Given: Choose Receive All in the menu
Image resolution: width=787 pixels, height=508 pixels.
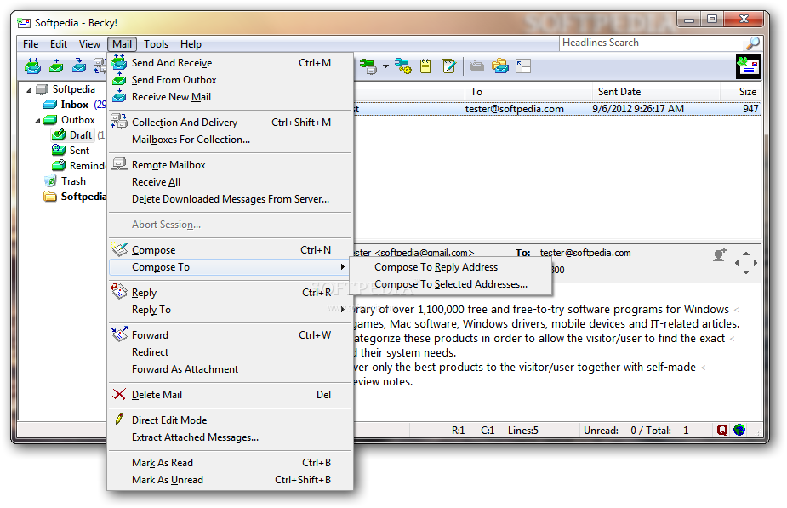Looking at the screenshot, I should 230,182.
